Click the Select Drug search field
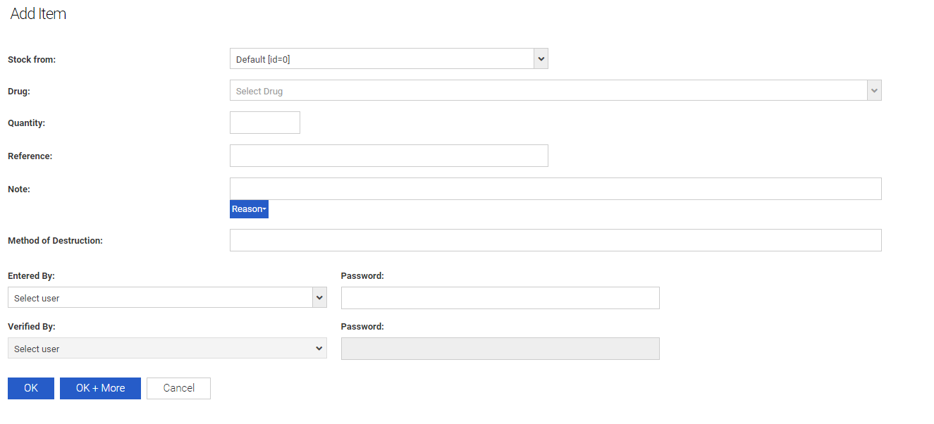The image size is (934, 424). coord(548,91)
